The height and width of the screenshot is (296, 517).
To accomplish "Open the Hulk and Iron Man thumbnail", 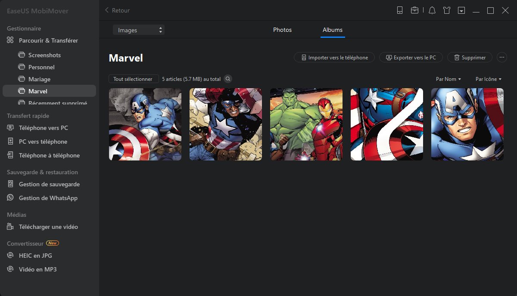I will pyautogui.click(x=306, y=124).
